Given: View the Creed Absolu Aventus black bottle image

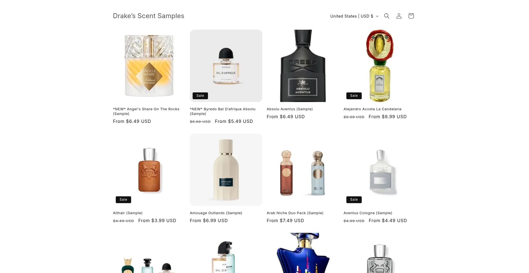Looking at the screenshot, I should [303, 66].
